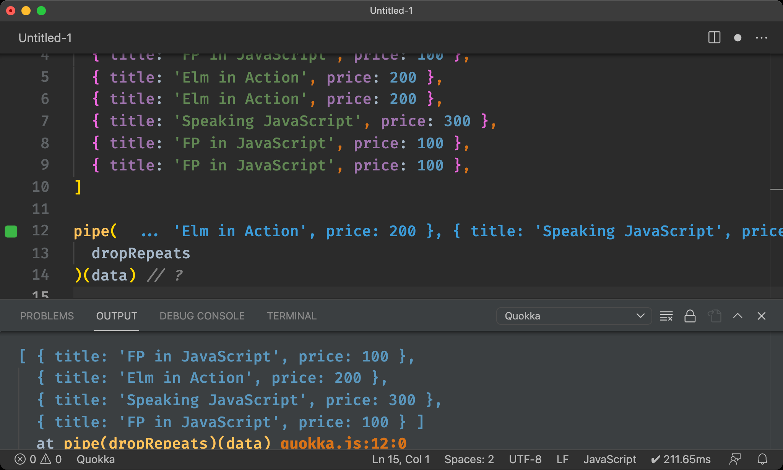Click the // ? comment on line 14
This screenshot has width=783, height=470.
click(x=165, y=275)
